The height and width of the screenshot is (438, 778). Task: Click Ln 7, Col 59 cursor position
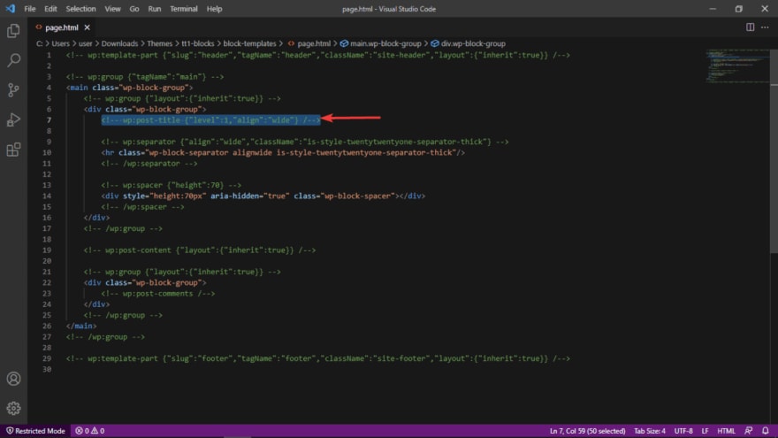coord(587,431)
